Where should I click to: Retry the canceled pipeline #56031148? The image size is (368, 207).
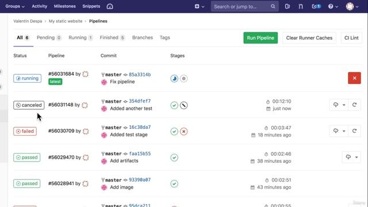pyautogui.click(x=354, y=105)
